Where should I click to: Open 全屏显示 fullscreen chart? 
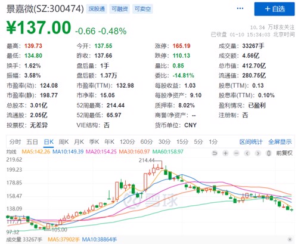tap(280, 142)
